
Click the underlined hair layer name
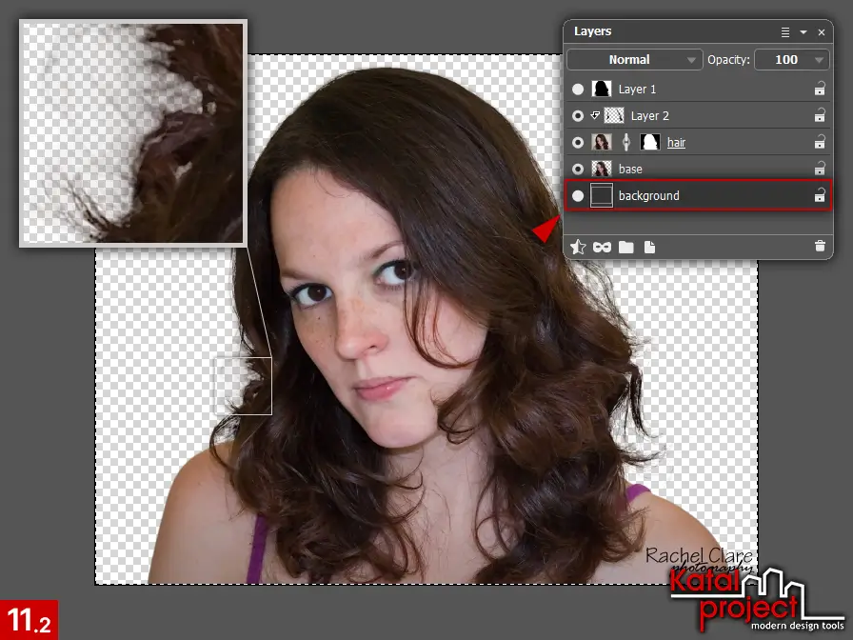676,142
